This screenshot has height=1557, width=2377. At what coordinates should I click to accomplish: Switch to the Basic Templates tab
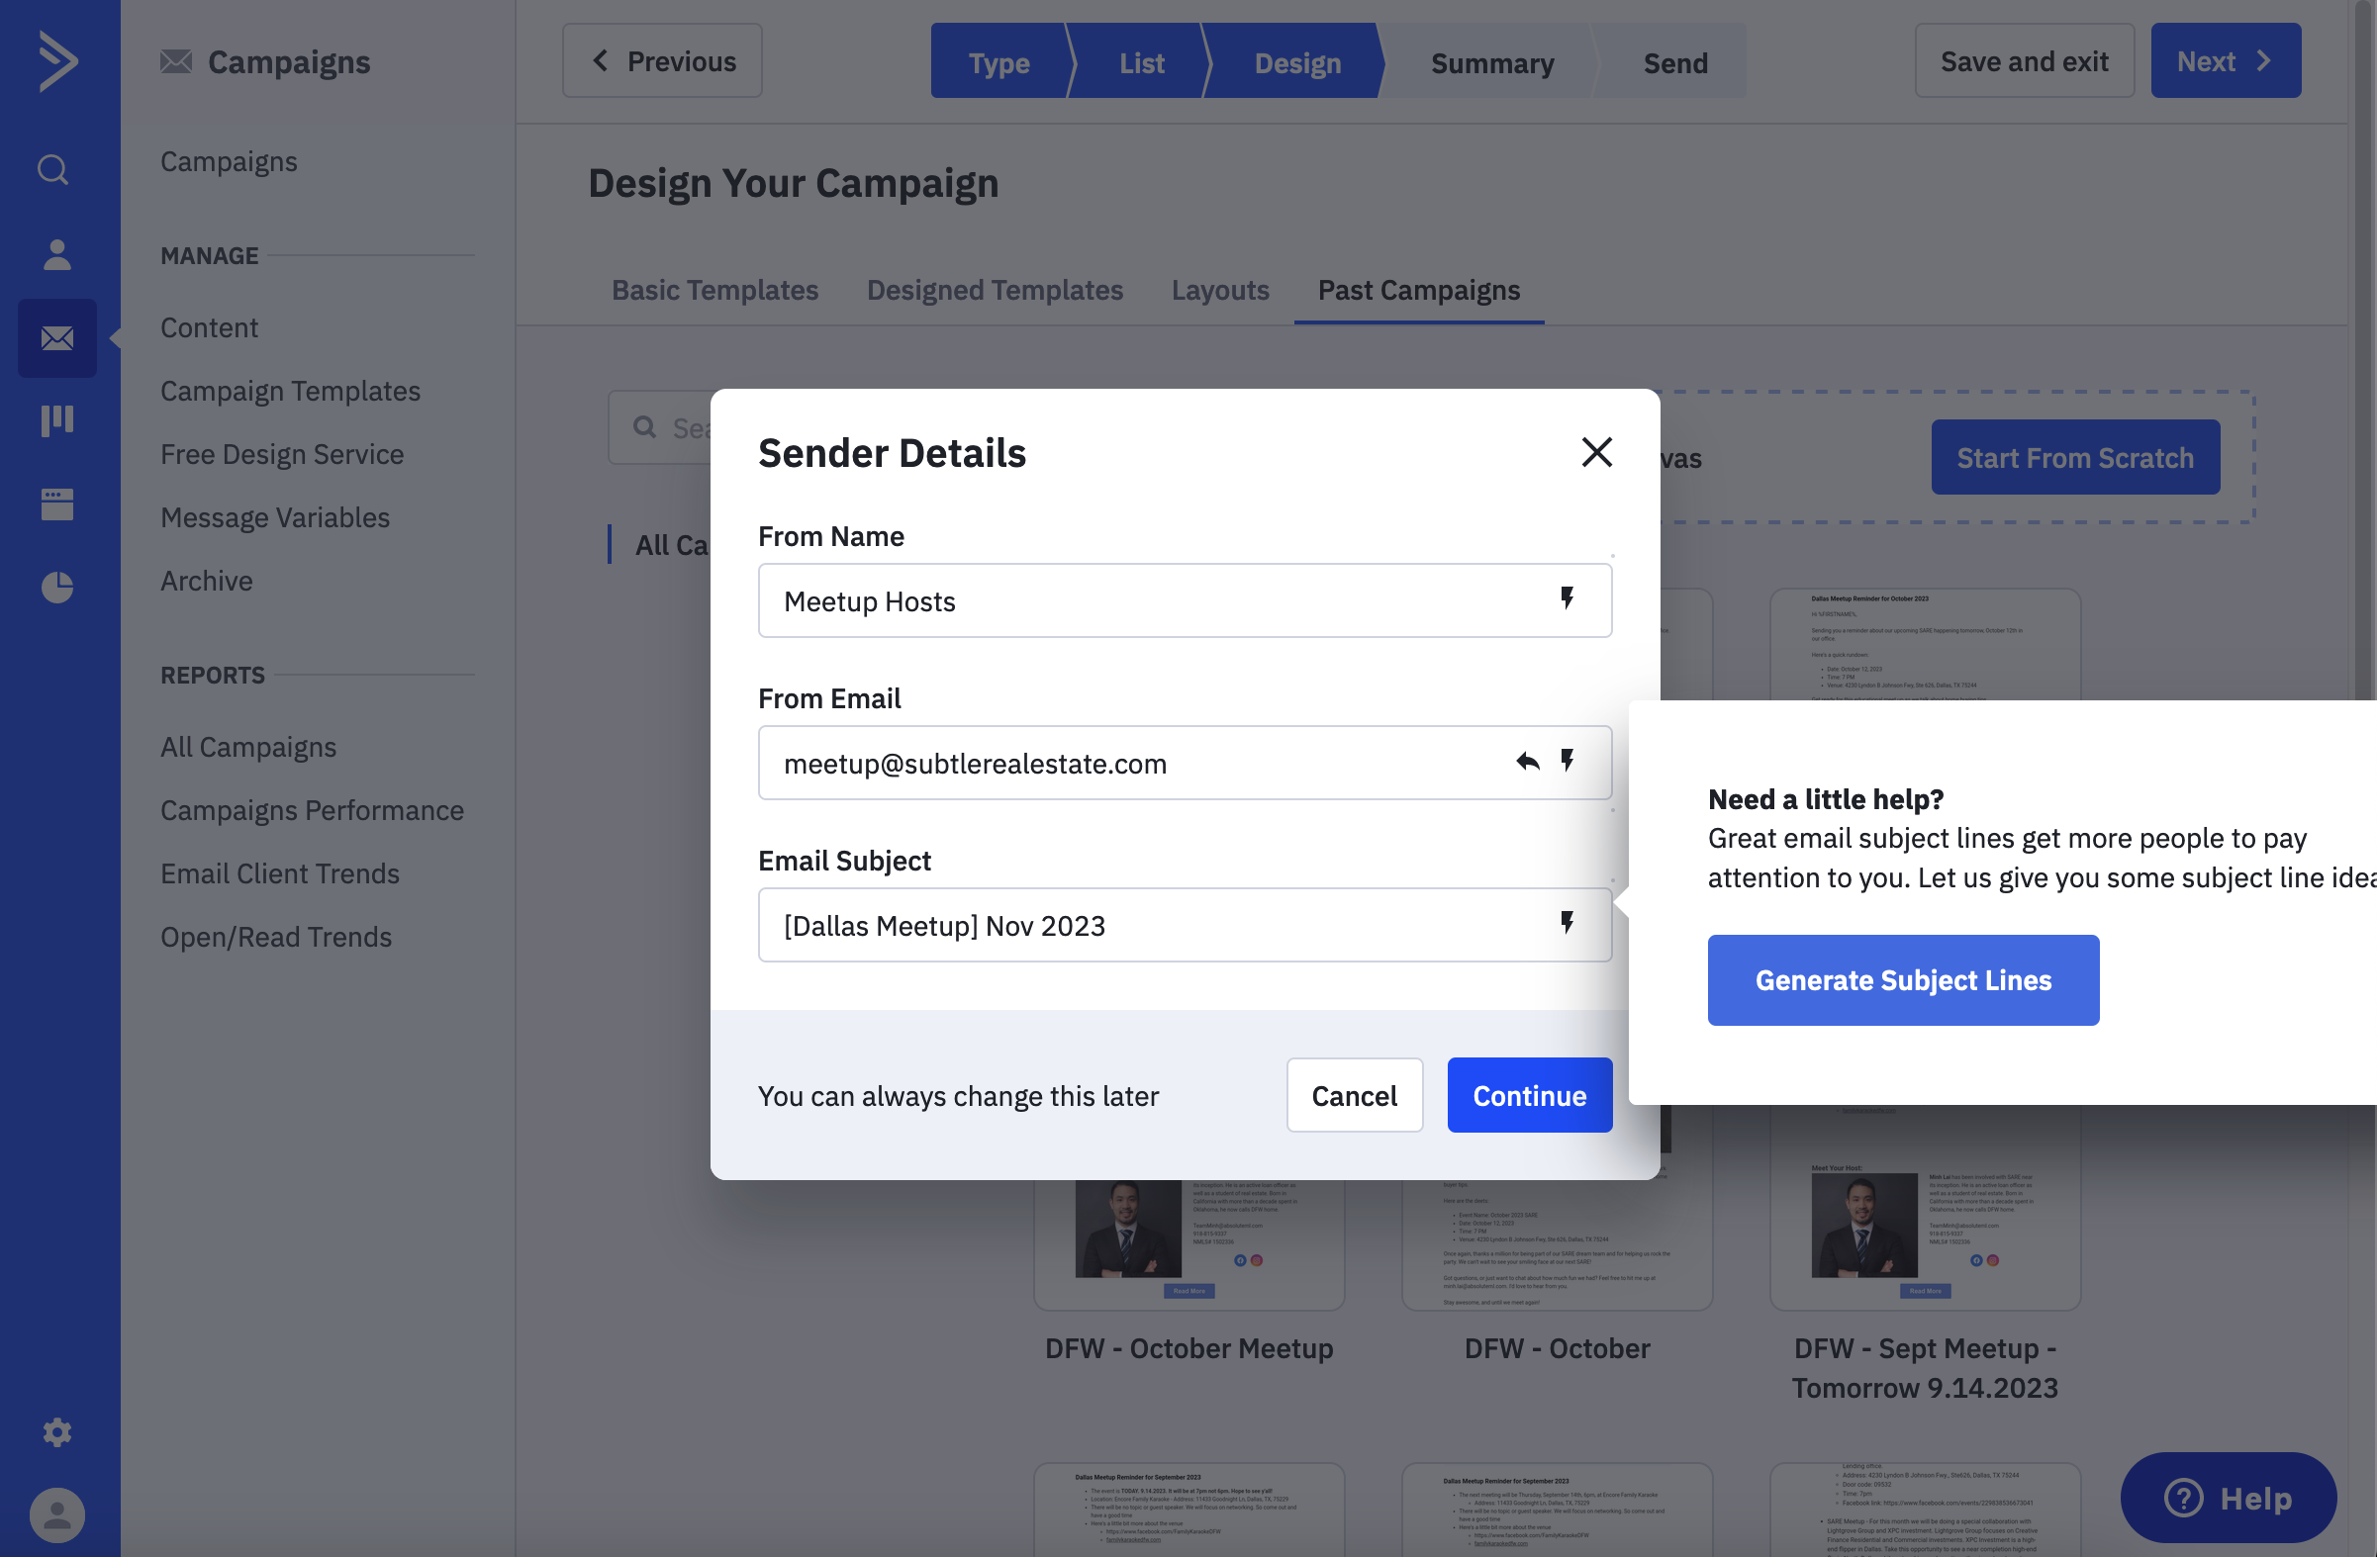tap(714, 290)
